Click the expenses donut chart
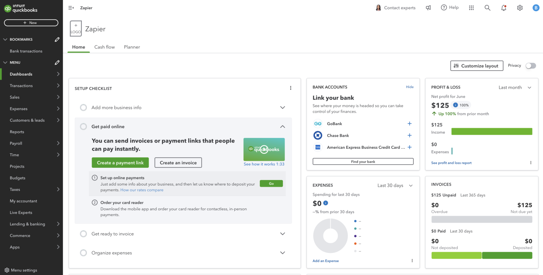Viewport: 543px width, 275px height. coord(330,236)
